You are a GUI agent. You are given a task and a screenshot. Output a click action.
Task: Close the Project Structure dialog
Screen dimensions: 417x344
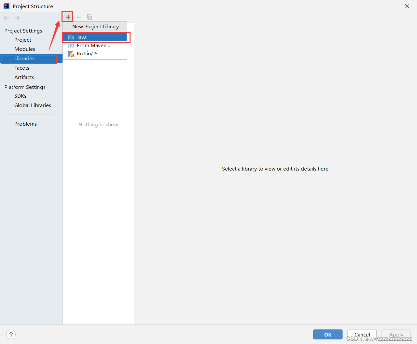407,6
